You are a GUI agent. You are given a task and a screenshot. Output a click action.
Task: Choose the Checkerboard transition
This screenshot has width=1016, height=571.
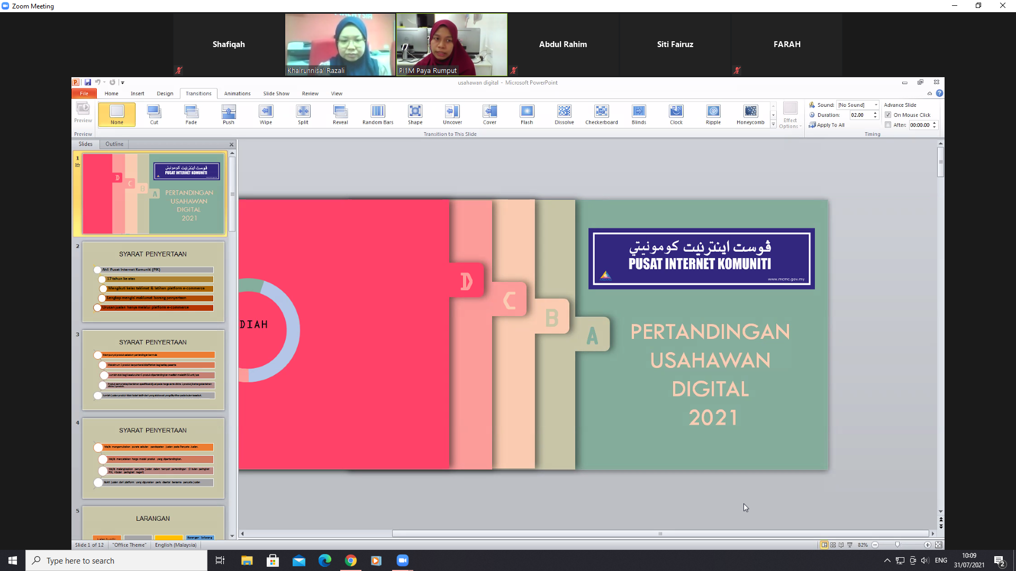click(602, 114)
